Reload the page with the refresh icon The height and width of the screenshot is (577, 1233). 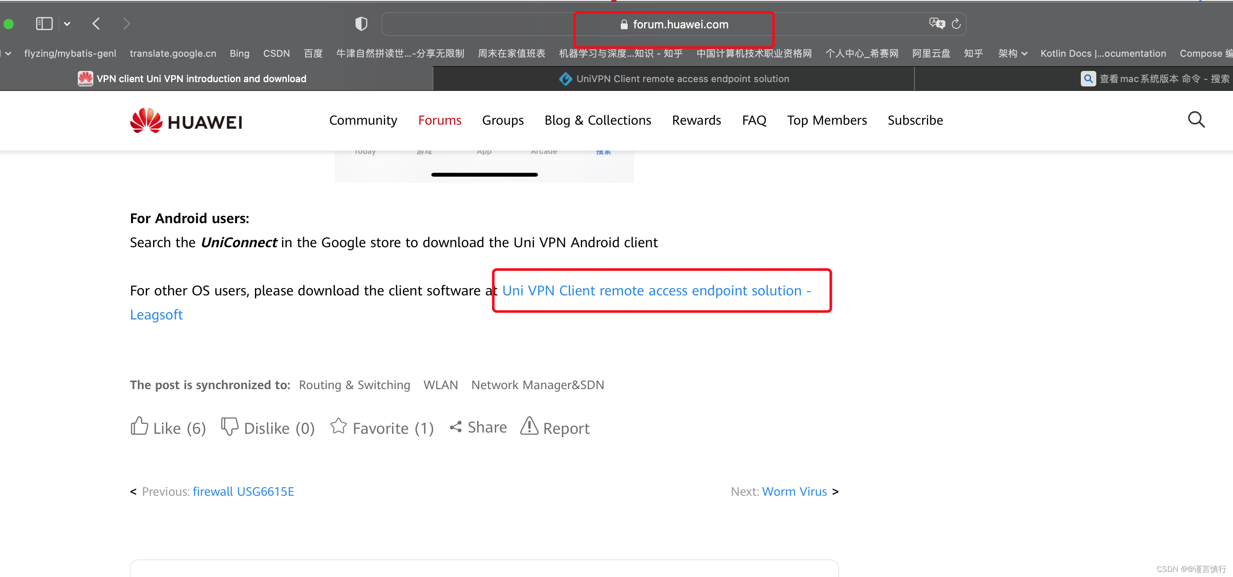[x=956, y=24]
